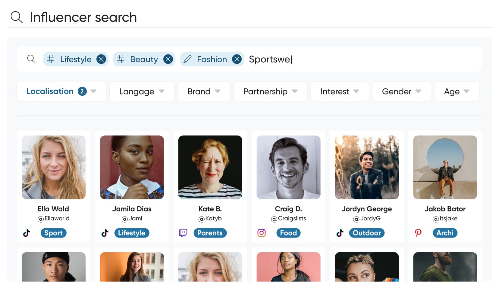Click the search magnifier icon in the filter bar
The height and width of the screenshot is (289, 499).
click(x=31, y=59)
